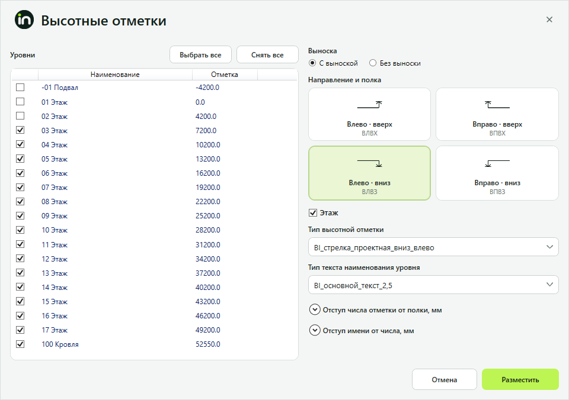Select the '05 Этаж' row name
This screenshot has width=569, height=400.
pos(55,159)
